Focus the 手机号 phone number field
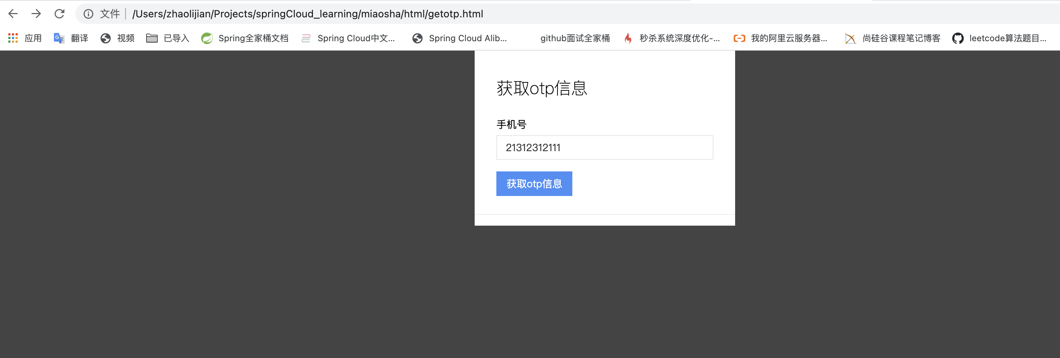The height and width of the screenshot is (358, 1060). (x=605, y=147)
